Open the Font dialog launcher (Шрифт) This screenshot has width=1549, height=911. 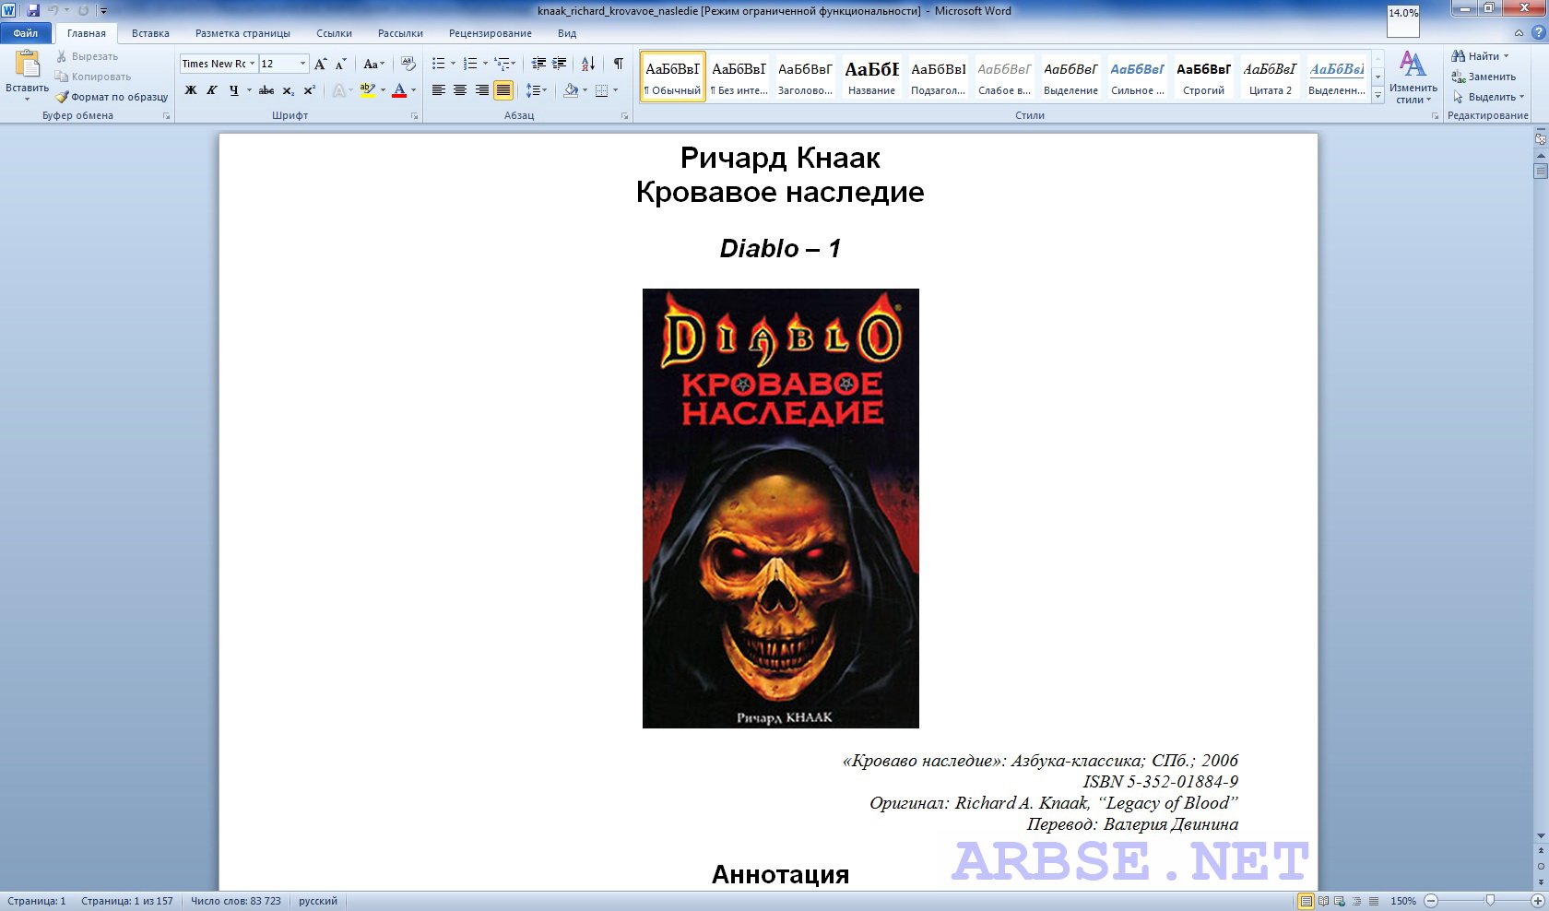(x=415, y=116)
